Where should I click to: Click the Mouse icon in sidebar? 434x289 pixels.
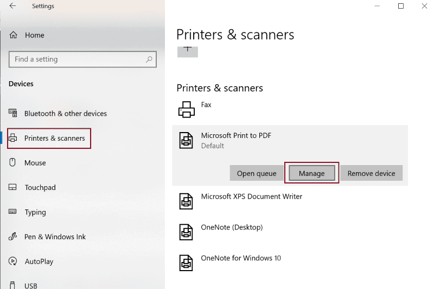12,162
